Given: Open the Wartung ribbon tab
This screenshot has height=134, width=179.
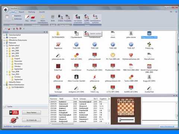Looking at the screenshot, I should [32, 12].
